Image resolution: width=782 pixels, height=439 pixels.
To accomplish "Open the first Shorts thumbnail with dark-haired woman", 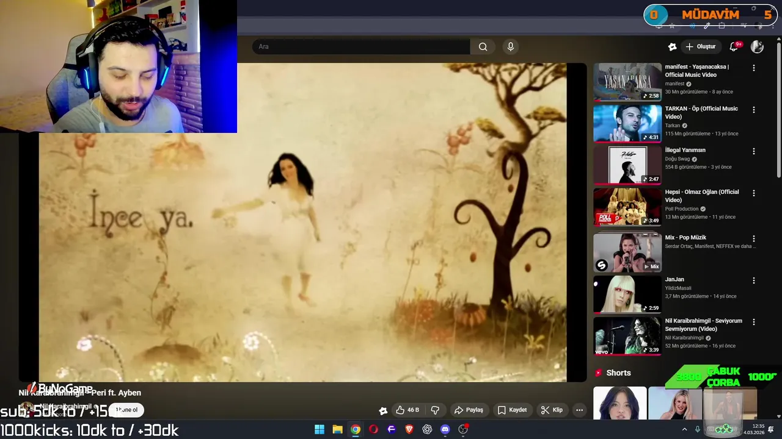I will click(x=619, y=403).
